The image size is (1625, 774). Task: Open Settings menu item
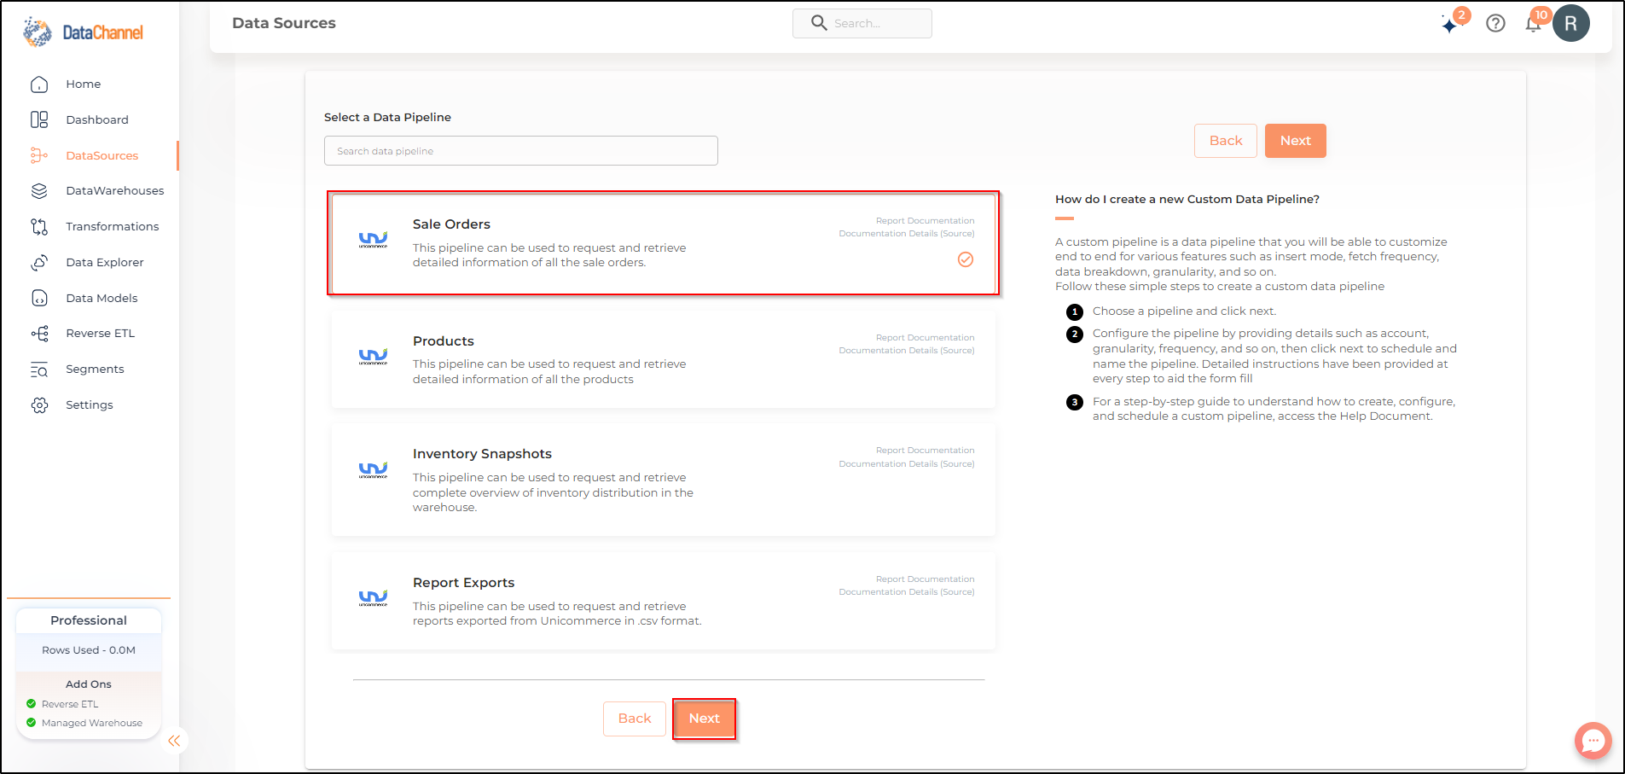click(90, 405)
